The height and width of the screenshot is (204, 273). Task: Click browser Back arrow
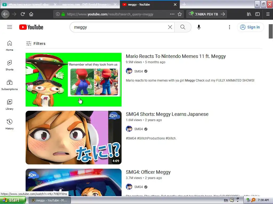5,14
